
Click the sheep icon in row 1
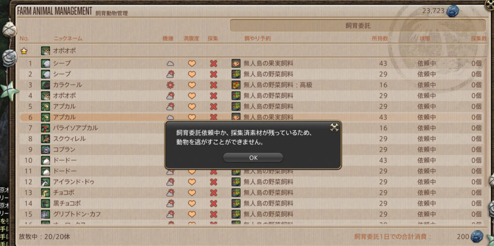pyautogui.click(x=45, y=63)
